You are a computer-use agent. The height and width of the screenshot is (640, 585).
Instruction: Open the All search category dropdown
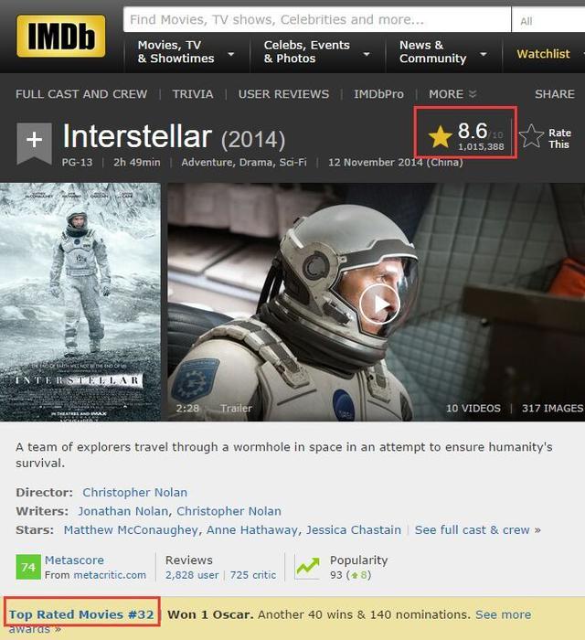(x=548, y=20)
